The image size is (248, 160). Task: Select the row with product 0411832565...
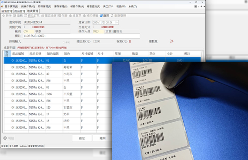(58, 80)
